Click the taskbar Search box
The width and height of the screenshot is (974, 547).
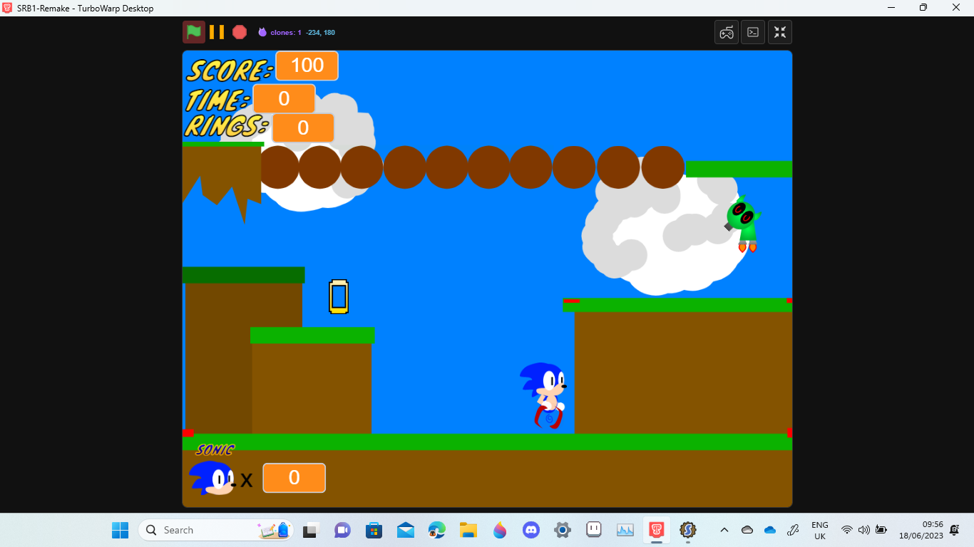coord(216,530)
